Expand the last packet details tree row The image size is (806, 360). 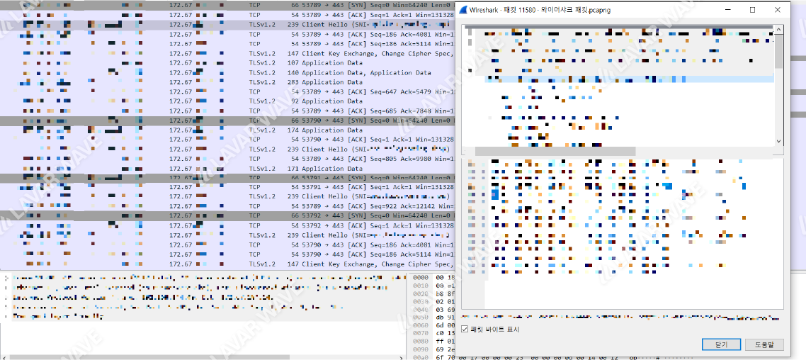(6, 316)
